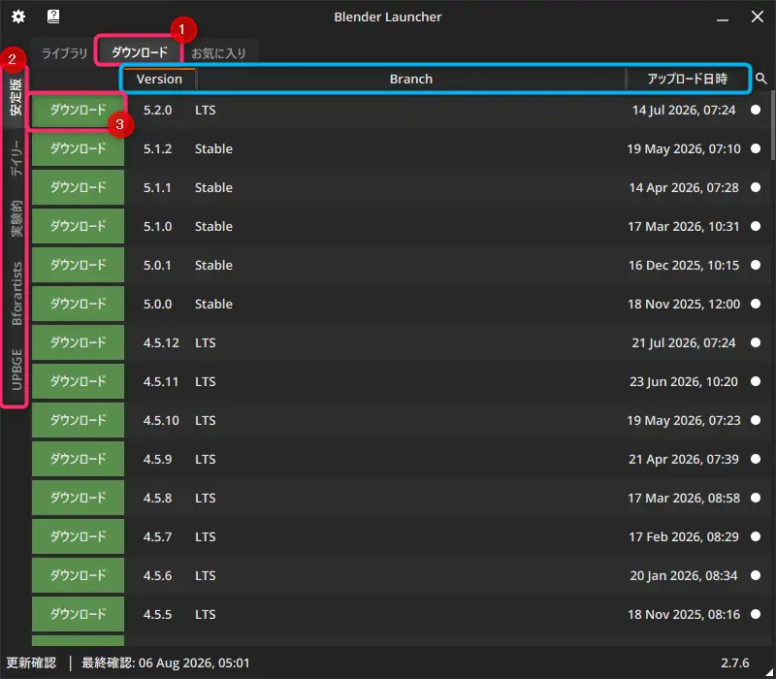Download Blender 4.5.6 LTS
Screen dimensions: 776x679
point(79,575)
